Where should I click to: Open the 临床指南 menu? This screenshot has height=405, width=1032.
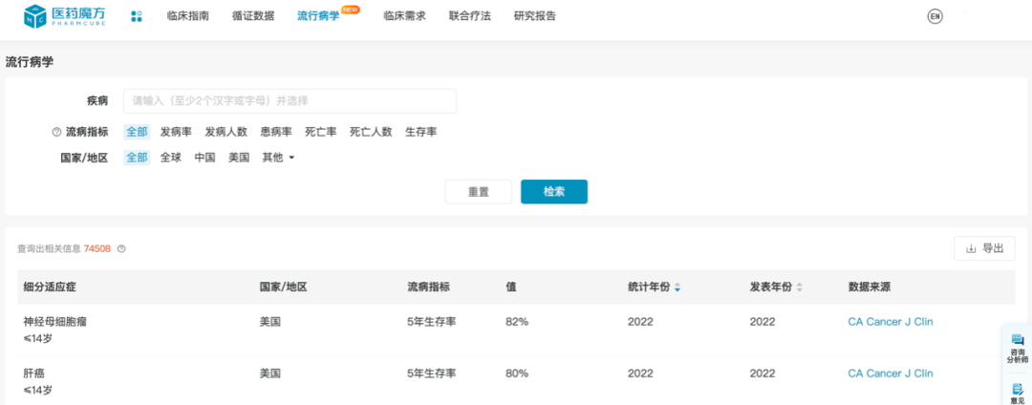pos(188,16)
